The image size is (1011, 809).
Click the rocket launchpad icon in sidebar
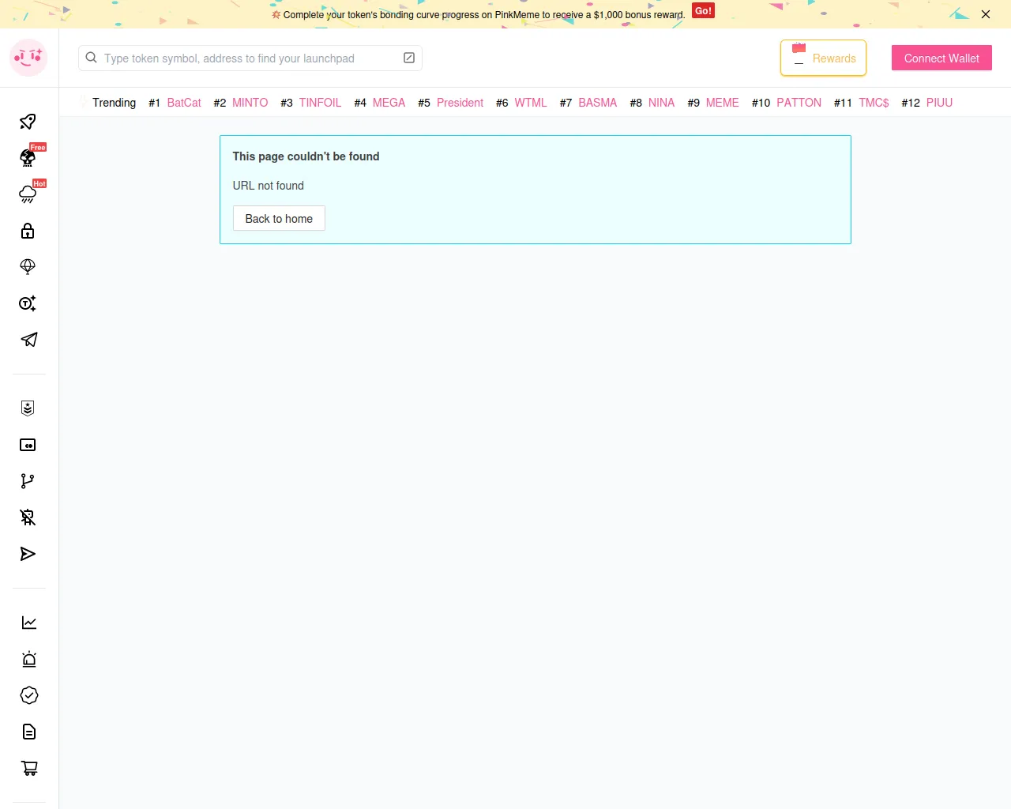pos(28,122)
